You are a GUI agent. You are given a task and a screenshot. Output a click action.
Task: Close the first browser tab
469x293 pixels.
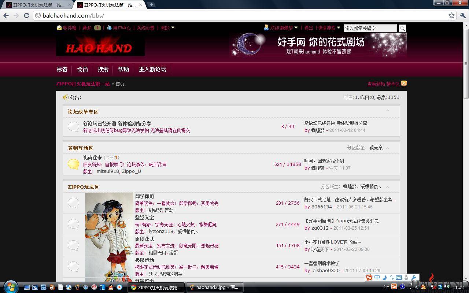[x=69, y=5]
